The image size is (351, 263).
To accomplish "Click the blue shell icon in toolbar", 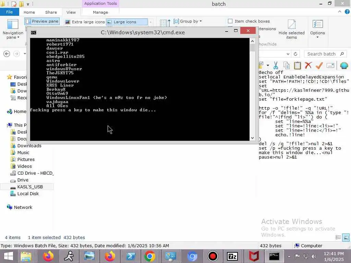I will (x=344, y=65).
